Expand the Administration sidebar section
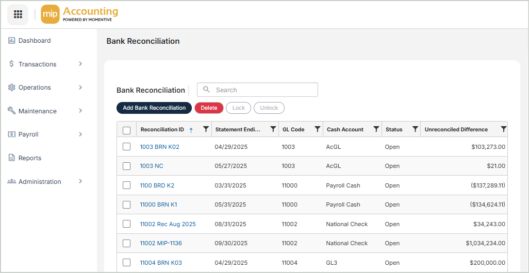 click(45, 182)
